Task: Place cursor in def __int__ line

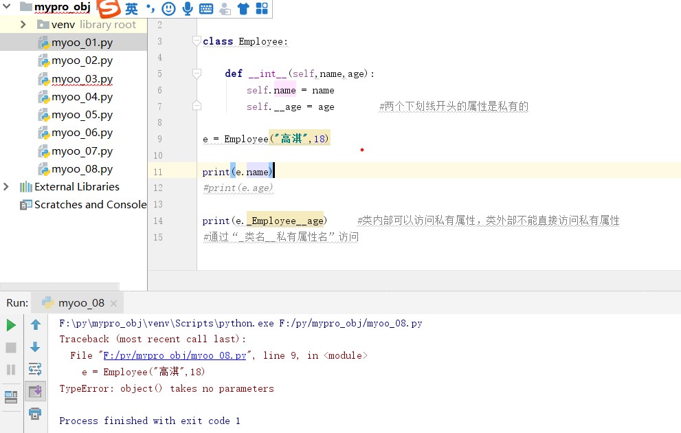Action: (299, 74)
